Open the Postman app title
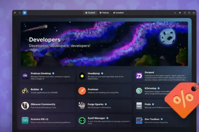This screenshot has height=132, width=199. (93, 89)
